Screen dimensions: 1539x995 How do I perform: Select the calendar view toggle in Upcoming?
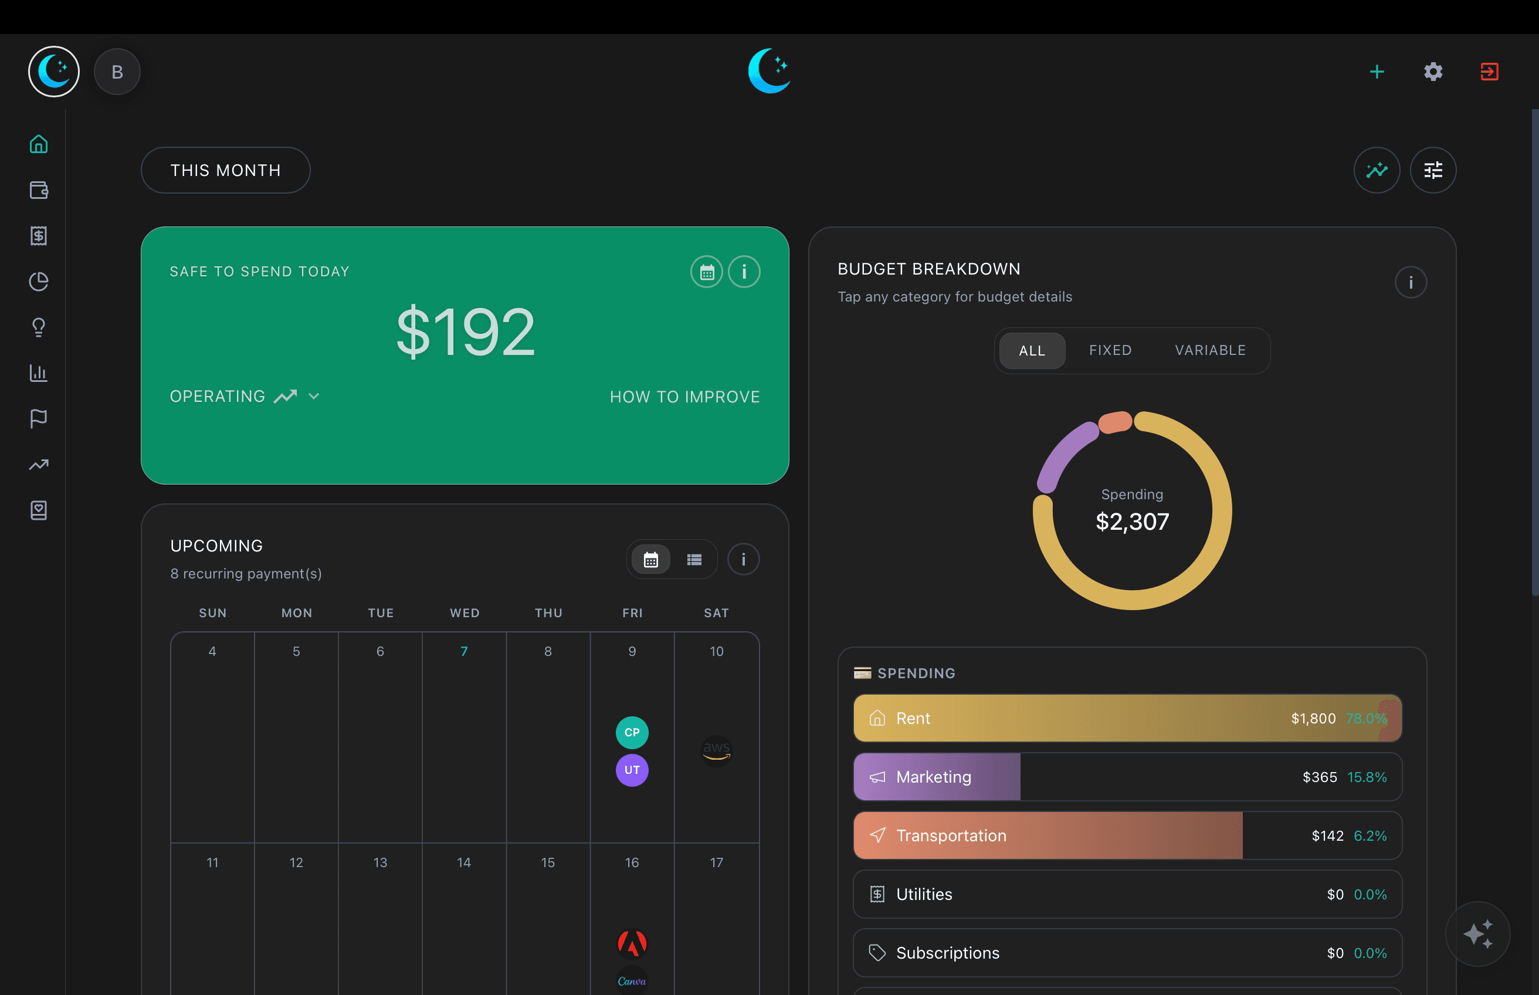tap(650, 559)
